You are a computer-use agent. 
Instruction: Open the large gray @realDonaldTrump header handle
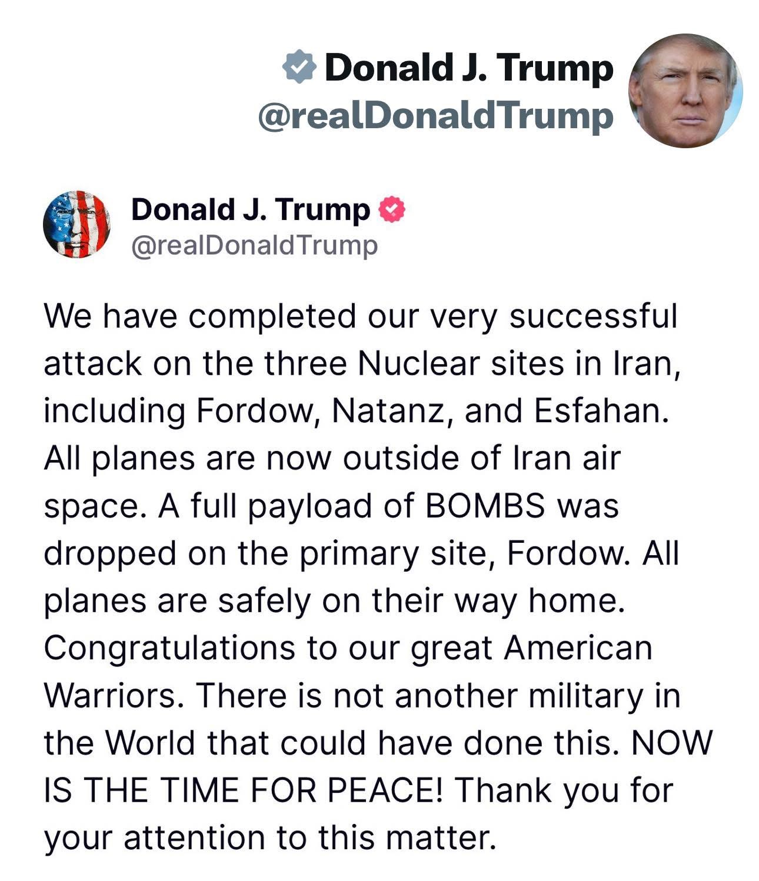pos(435,116)
